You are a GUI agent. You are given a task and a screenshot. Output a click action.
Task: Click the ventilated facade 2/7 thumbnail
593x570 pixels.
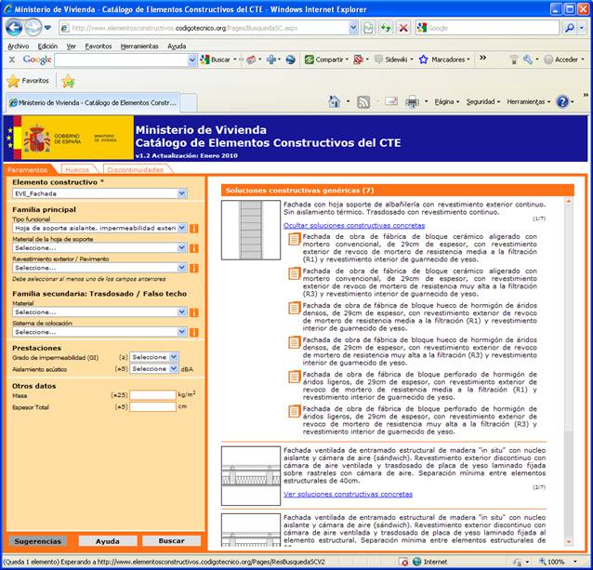(251, 476)
